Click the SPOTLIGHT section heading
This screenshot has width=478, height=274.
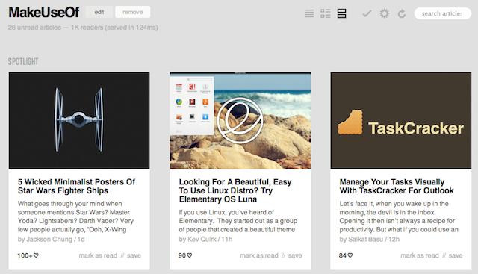click(23, 61)
